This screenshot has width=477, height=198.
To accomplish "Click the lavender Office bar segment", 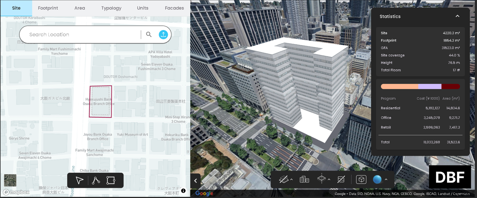I will [x=430, y=86].
